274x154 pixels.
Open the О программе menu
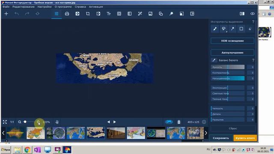(x=63, y=7)
